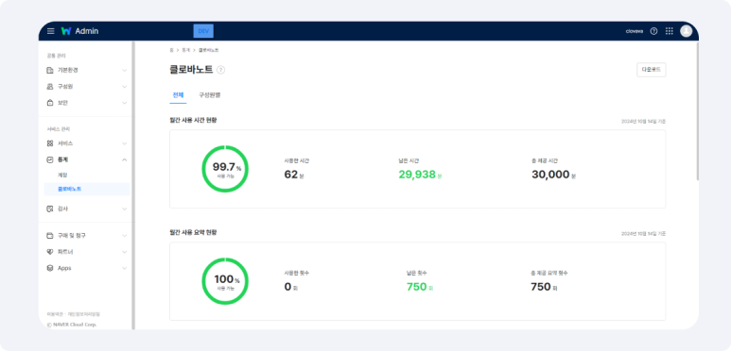
Task: Expand the 감사 menu chevron
Action: pos(125,209)
